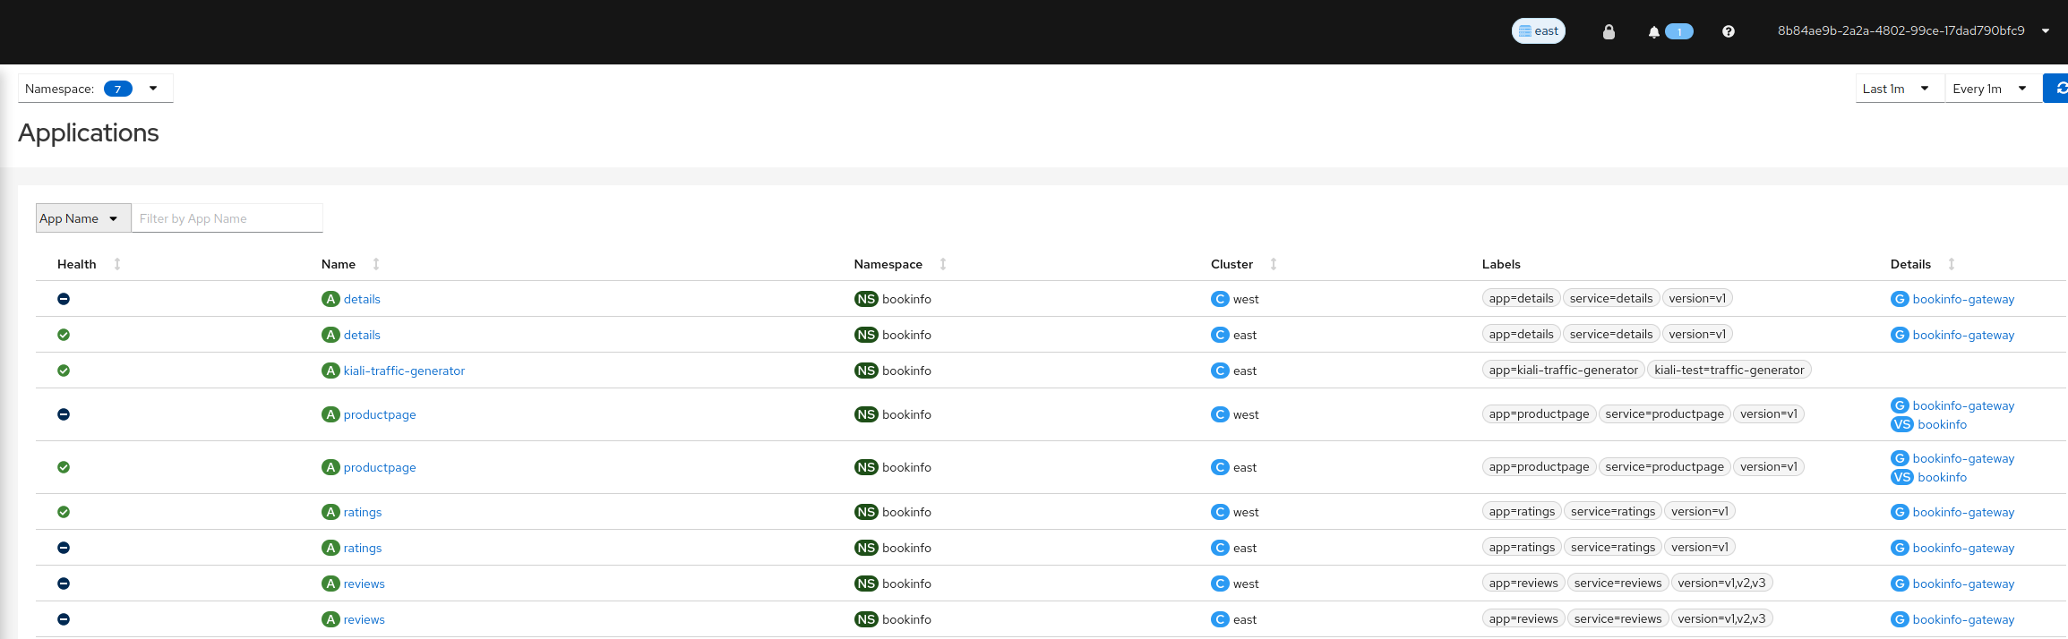The image size is (2068, 639).
Task: Expand the Last 1m time range dropdown
Action: (x=1899, y=89)
